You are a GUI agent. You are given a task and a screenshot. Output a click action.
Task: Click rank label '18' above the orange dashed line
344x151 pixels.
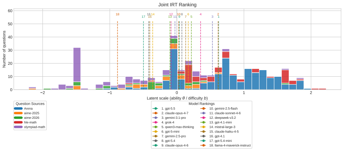coord(118,14)
